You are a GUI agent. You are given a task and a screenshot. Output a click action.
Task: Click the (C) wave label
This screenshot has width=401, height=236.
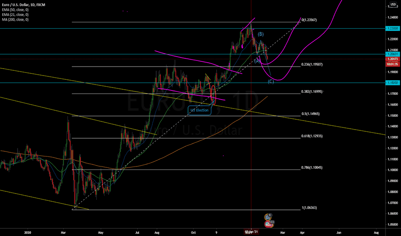tap(271, 82)
